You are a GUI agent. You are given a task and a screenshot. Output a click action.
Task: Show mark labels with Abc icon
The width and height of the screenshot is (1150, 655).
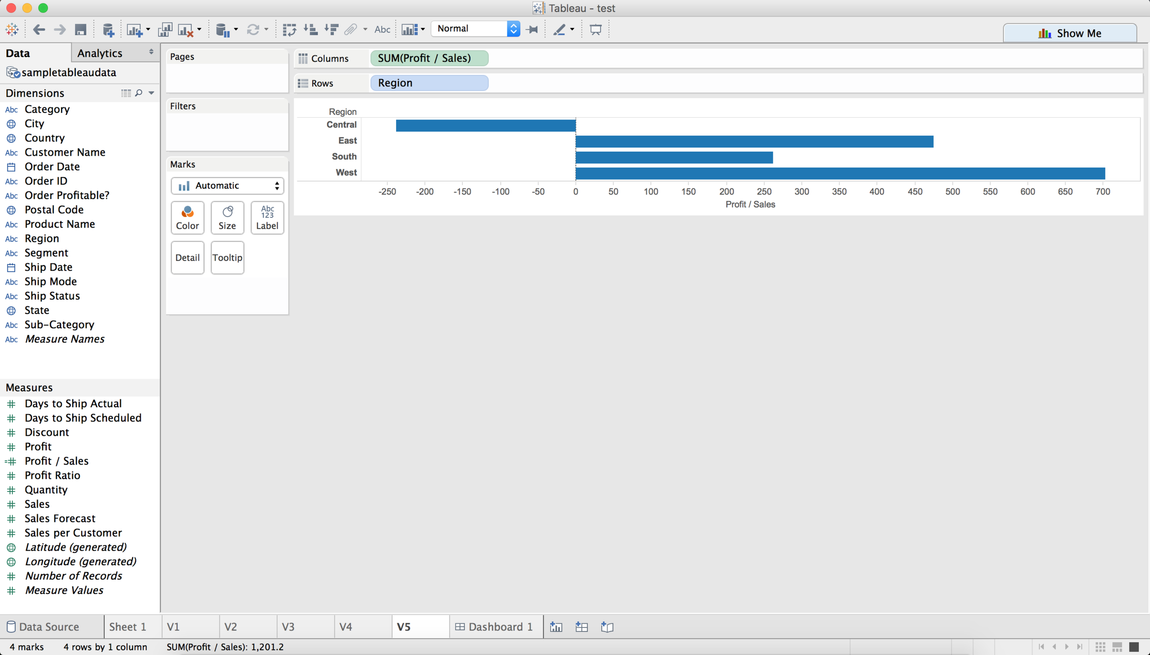[x=382, y=29]
